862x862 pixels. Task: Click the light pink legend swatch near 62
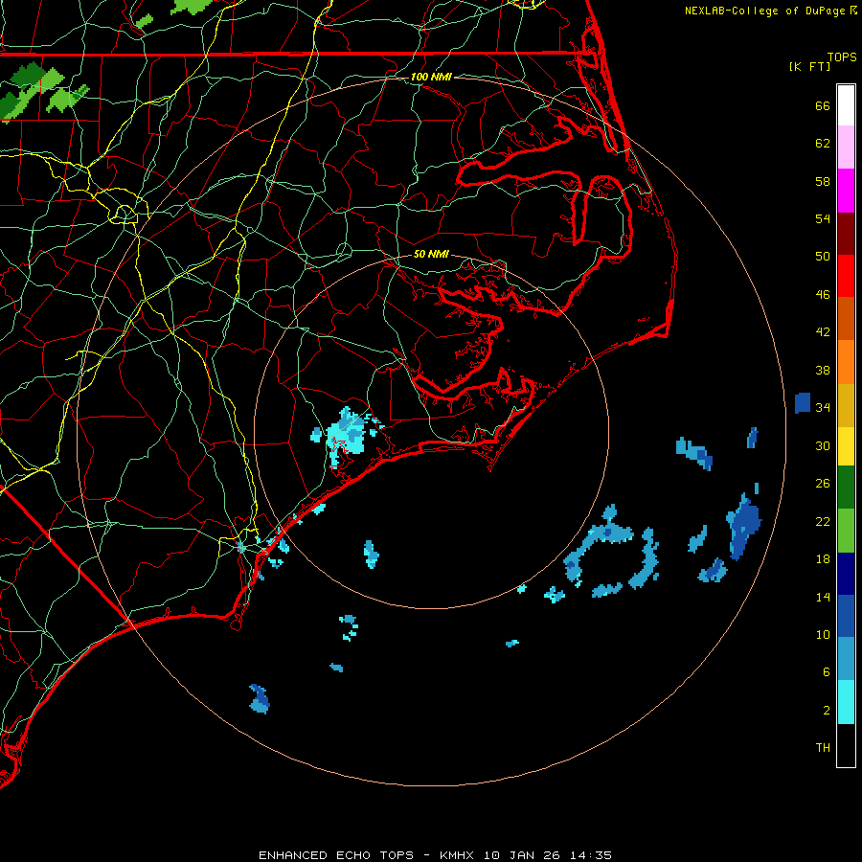click(846, 147)
